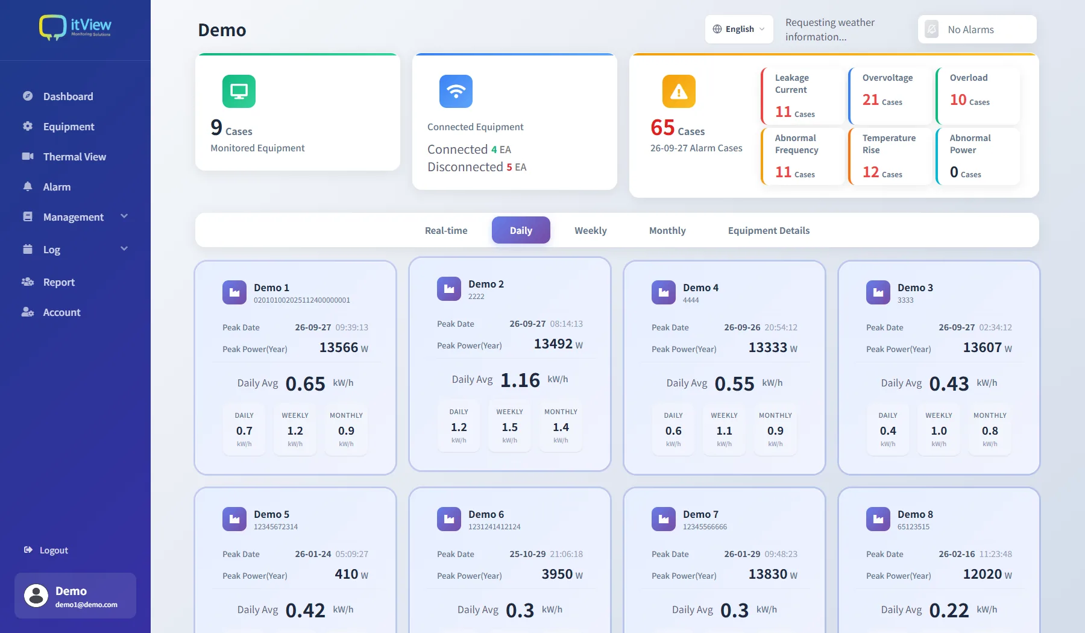Select the Daily tab
The height and width of the screenshot is (633, 1085).
pyautogui.click(x=521, y=230)
